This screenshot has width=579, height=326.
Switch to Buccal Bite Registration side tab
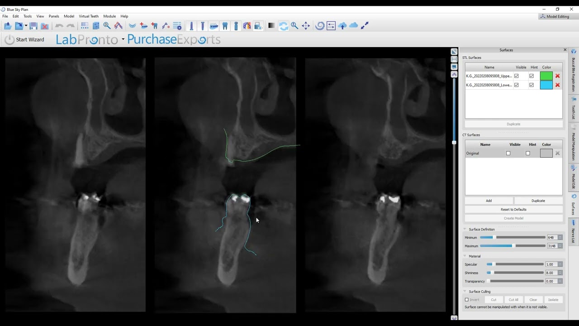pyautogui.click(x=574, y=72)
